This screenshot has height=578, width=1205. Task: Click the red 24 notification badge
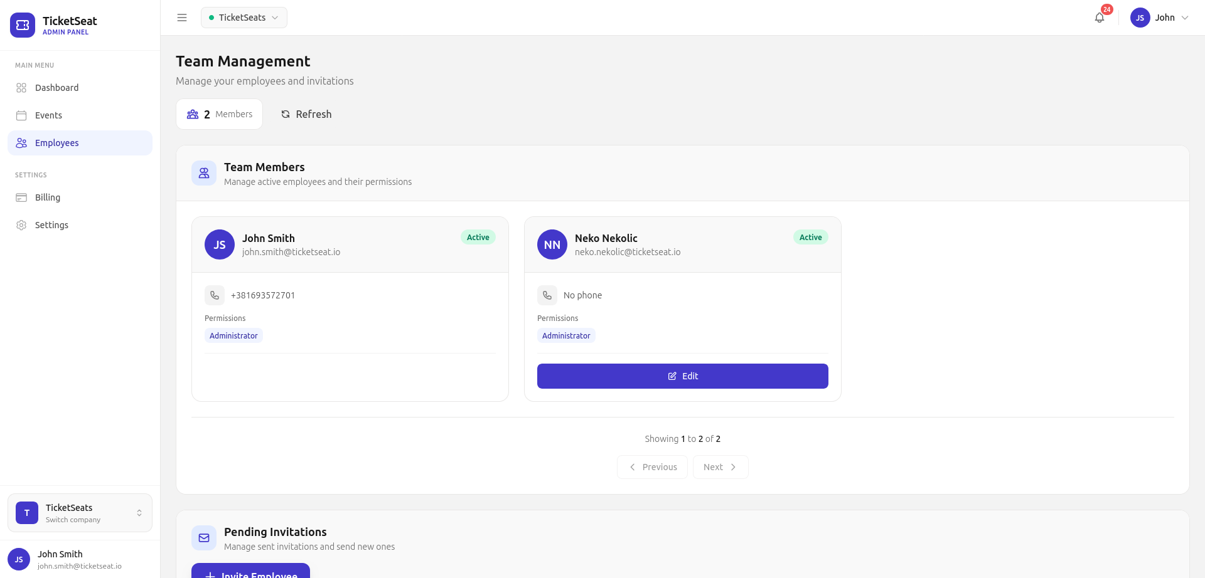1107,9
